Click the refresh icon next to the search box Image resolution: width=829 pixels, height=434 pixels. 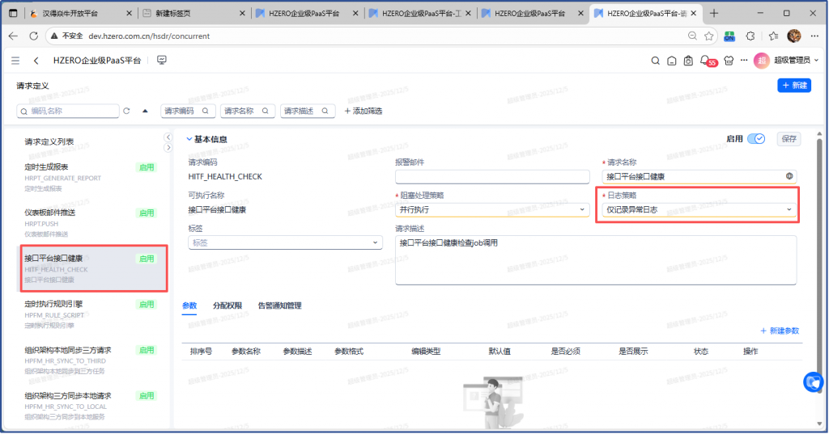126,111
